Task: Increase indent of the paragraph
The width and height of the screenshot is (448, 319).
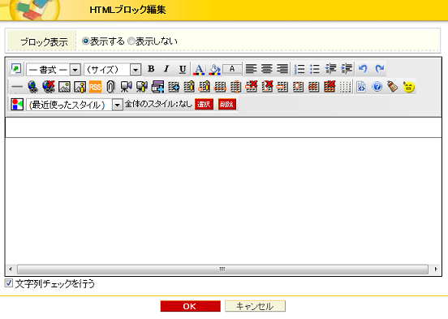Action: (x=347, y=69)
